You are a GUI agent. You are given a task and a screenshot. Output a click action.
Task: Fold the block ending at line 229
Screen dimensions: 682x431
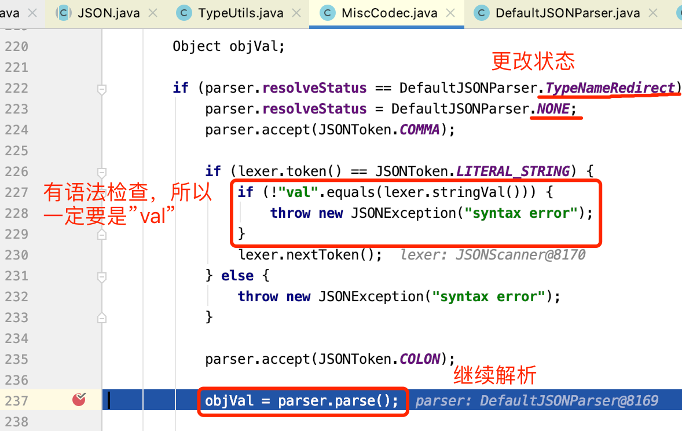click(102, 235)
